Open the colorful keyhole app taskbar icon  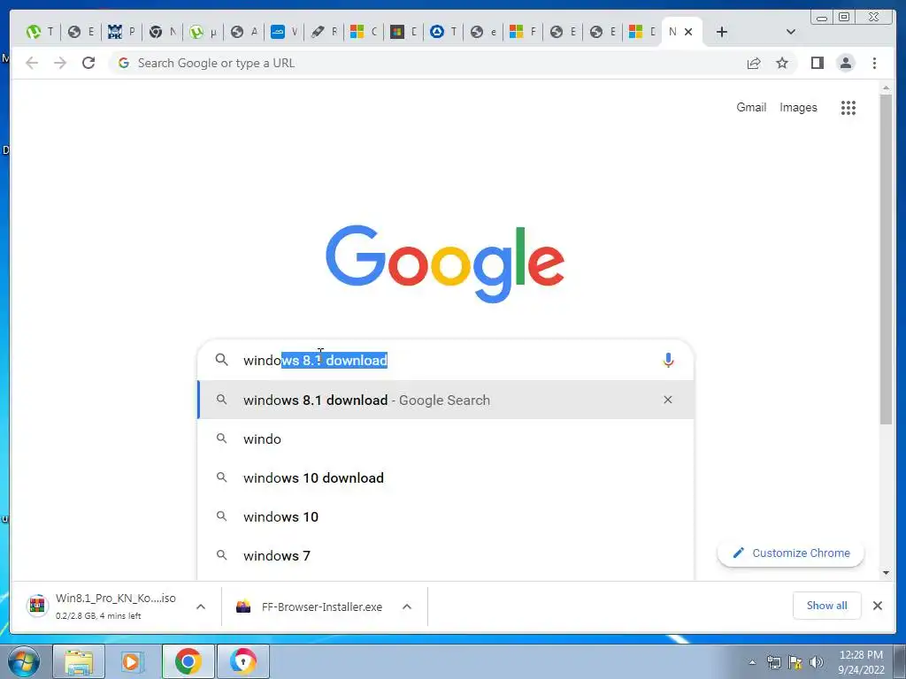click(242, 661)
